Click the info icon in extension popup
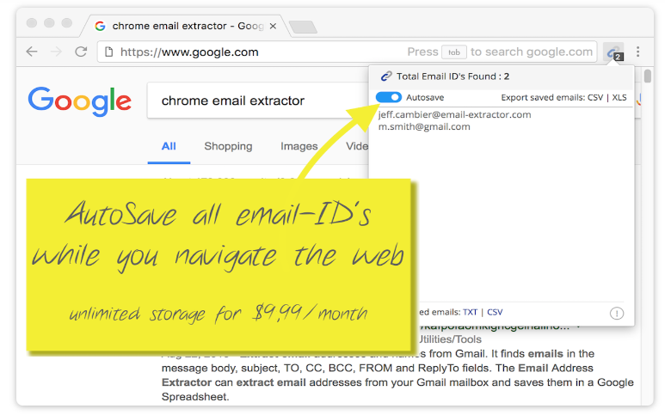The height and width of the screenshot is (415, 665). pyautogui.click(x=617, y=314)
